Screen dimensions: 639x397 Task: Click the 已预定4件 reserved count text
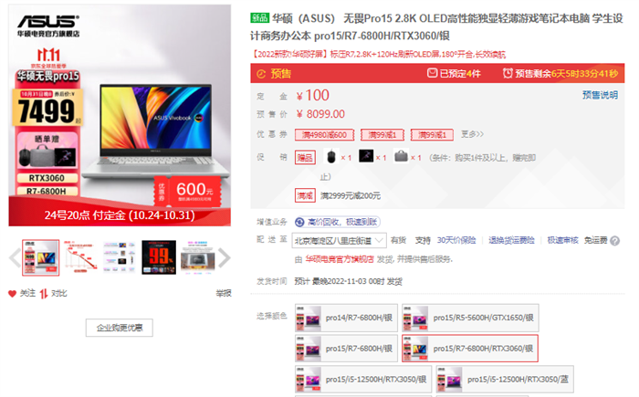(460, 74)
